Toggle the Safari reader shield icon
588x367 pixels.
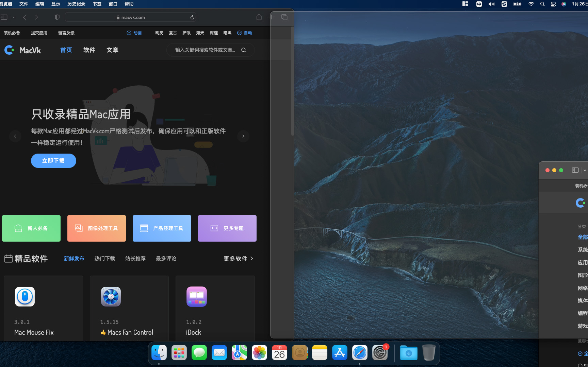[57, 17]
